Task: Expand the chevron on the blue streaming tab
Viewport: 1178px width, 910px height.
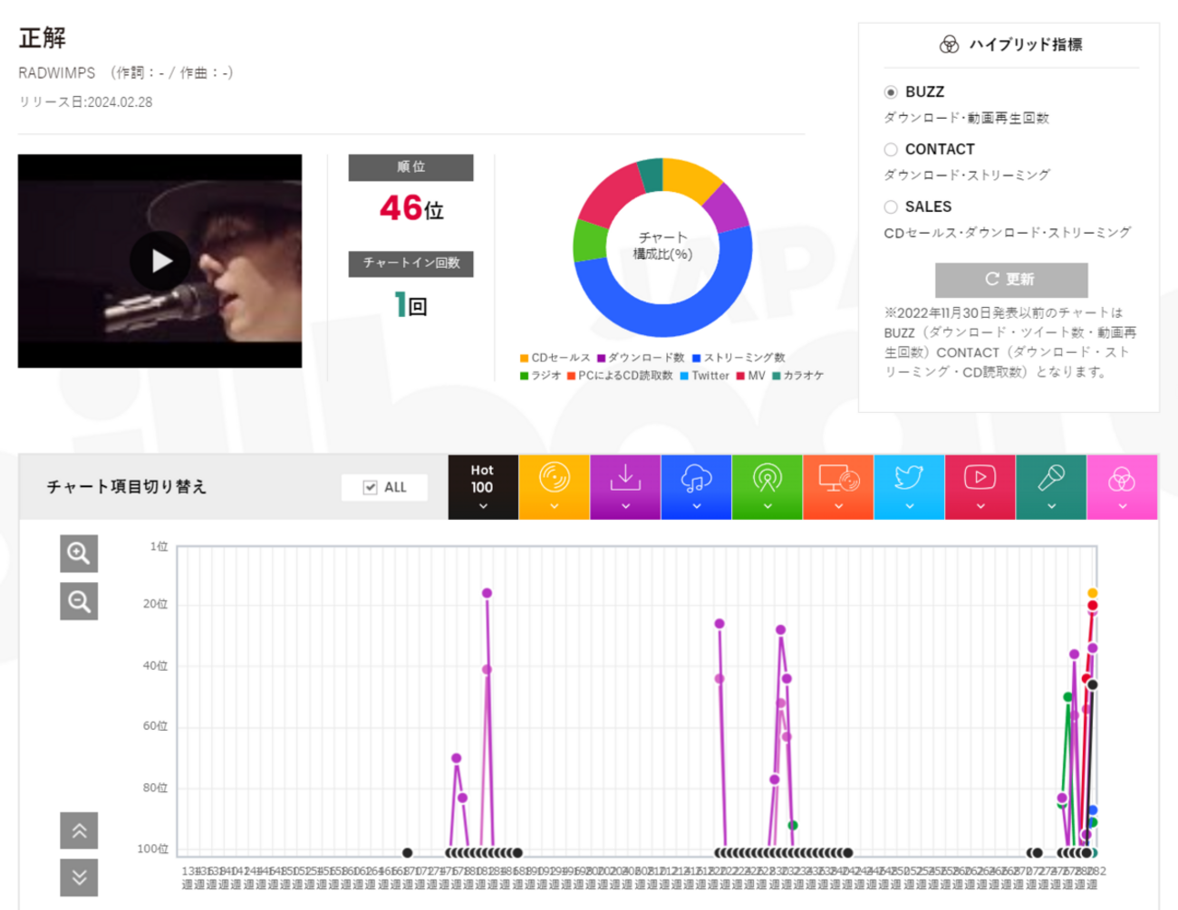Action: click(x=696, y=506)
